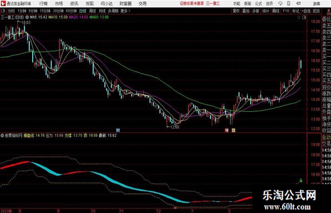Switch to 月线 monthly tab
Screen dimensions: 331x213
102,11
